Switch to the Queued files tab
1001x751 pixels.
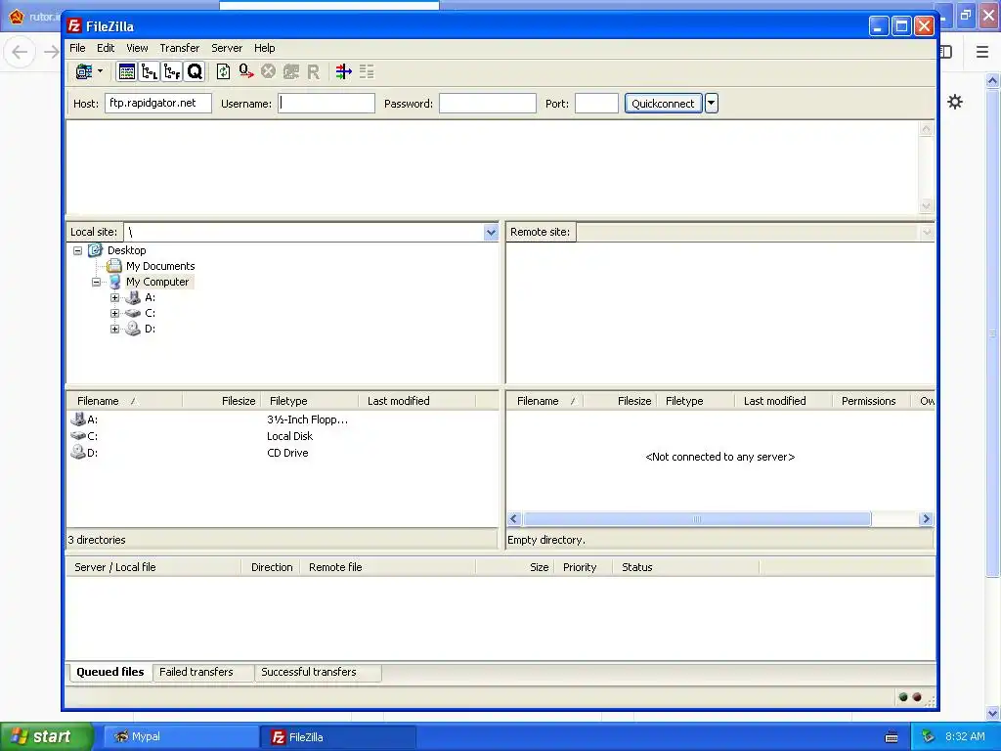point(110,672)
